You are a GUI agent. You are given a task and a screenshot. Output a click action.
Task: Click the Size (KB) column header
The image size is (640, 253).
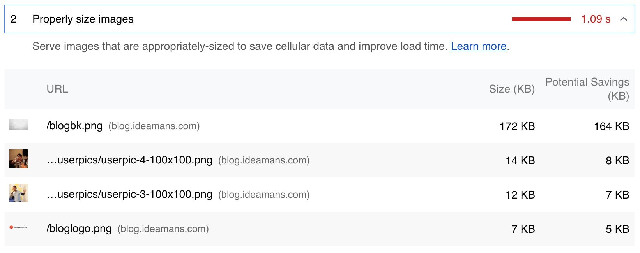point(512,89)
